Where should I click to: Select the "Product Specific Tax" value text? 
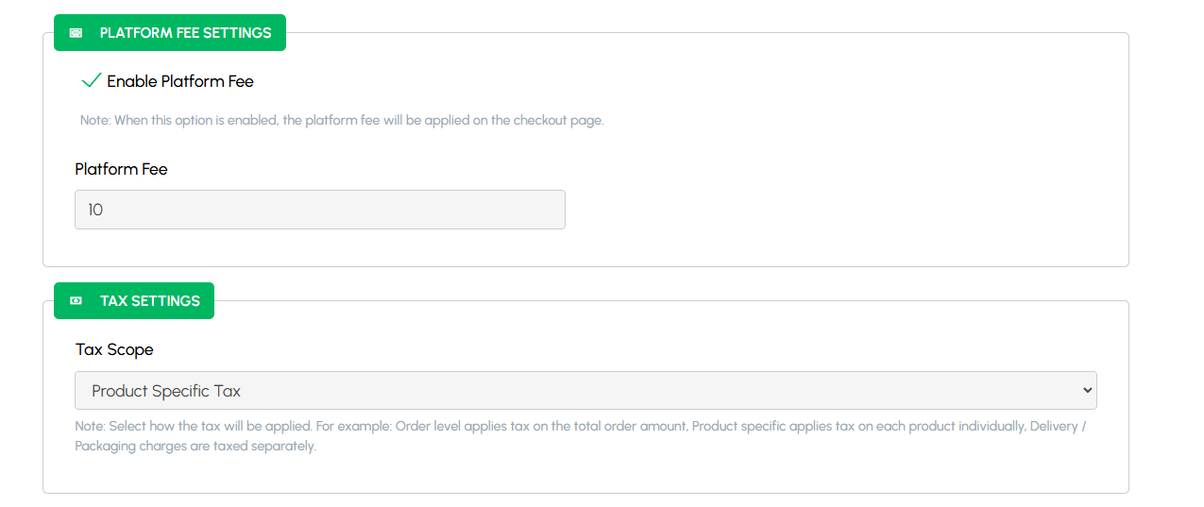(x=166, y=391)
